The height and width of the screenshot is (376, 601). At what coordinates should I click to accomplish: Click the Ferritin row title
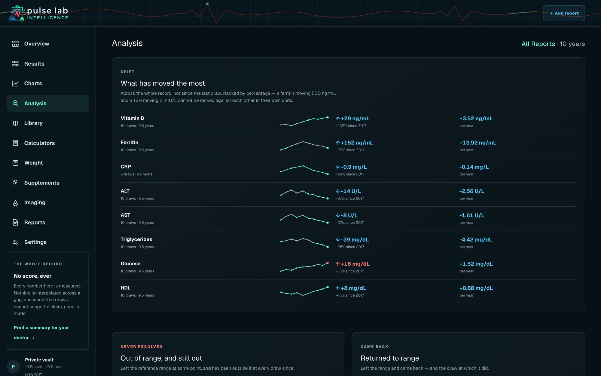130,143
